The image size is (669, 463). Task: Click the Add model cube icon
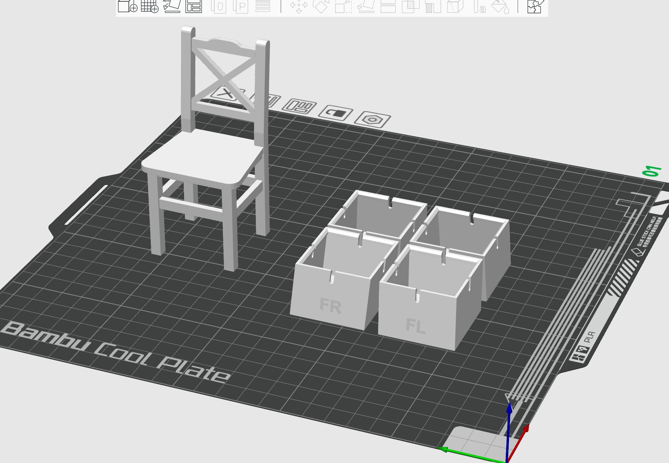pos(127,6)
